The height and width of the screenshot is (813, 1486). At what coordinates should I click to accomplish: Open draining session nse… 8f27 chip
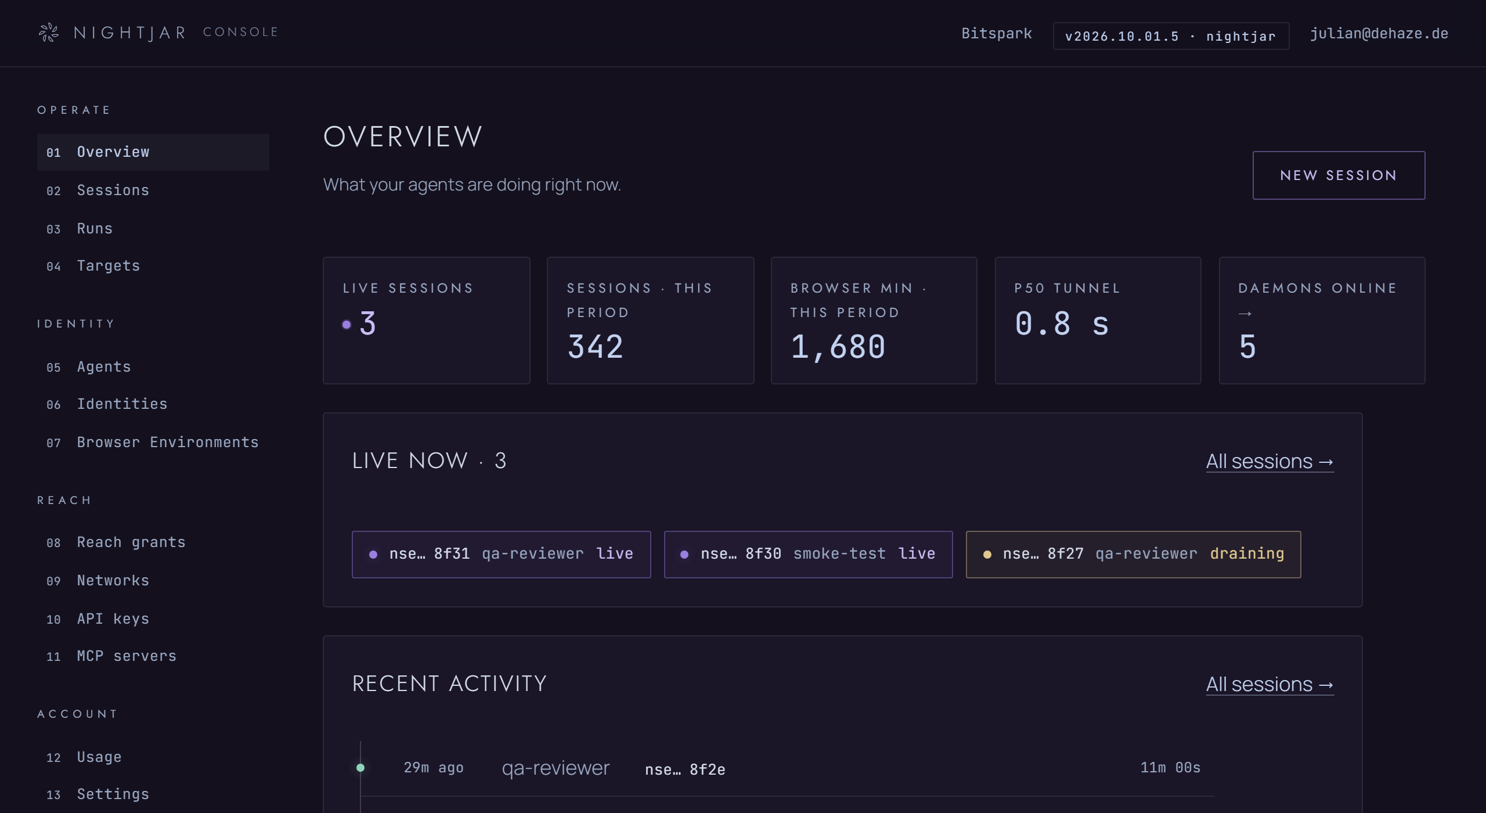coord(1133,554)
